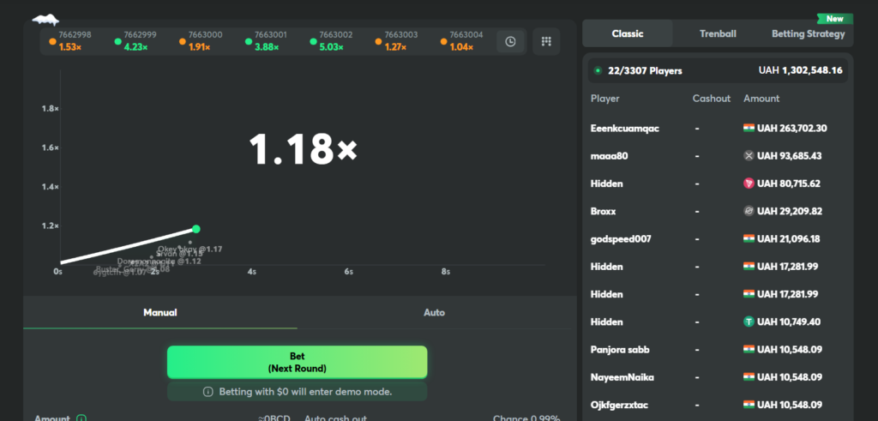Open the Betting Strategy tab
The height and width of the screenshot is (421, 878).
click(x=807, y=34)
